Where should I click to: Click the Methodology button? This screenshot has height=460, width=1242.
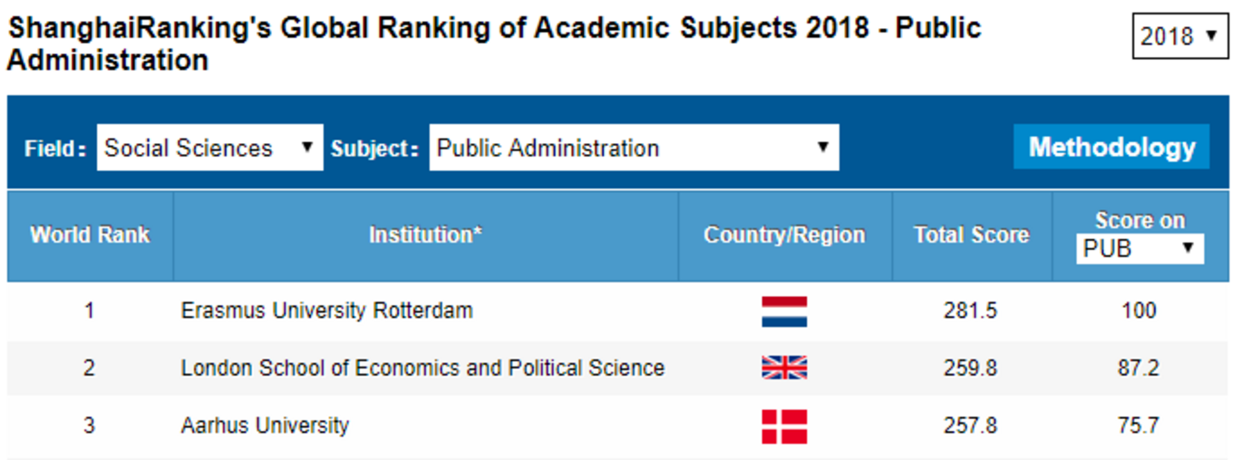(1111, 147)
